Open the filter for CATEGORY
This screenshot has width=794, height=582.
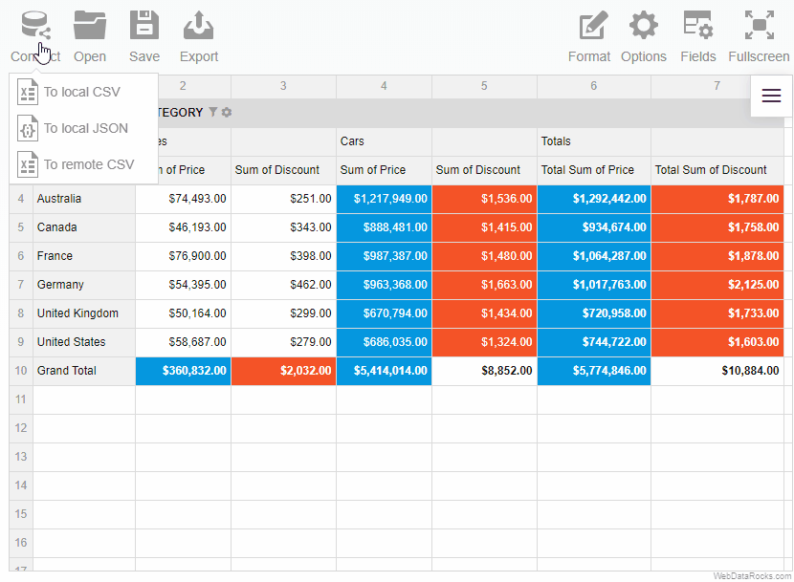click(212, 112)
